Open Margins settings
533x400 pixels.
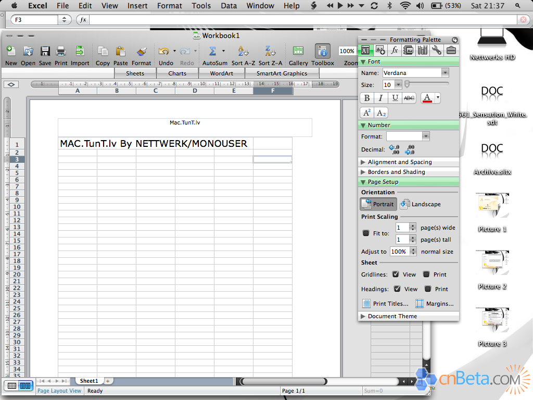point(435,304)
